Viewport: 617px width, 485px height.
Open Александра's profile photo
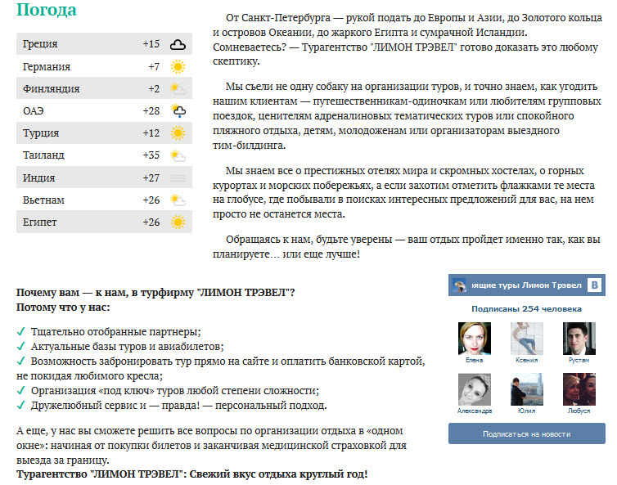point(474,389)
